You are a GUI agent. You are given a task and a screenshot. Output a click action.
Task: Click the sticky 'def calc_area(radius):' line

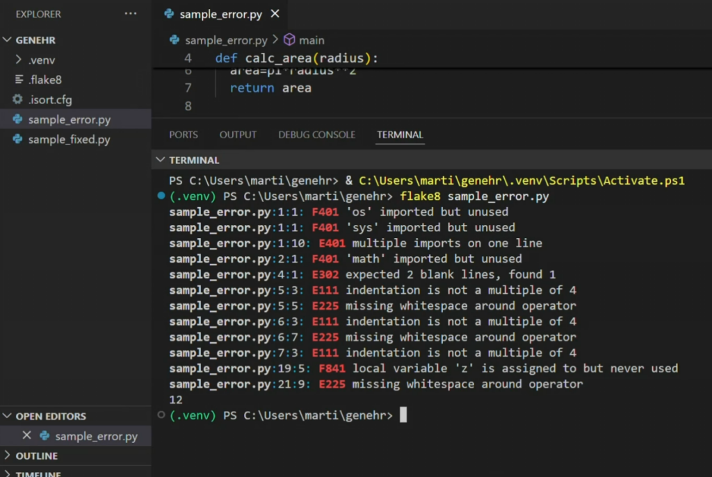(x=297, y=58)
